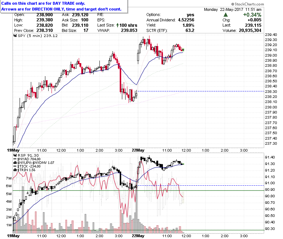This screenshot has width=283, height=239.
Task: Click the 22May date label on upper chart axis
Action: click(x=138, y=150)
